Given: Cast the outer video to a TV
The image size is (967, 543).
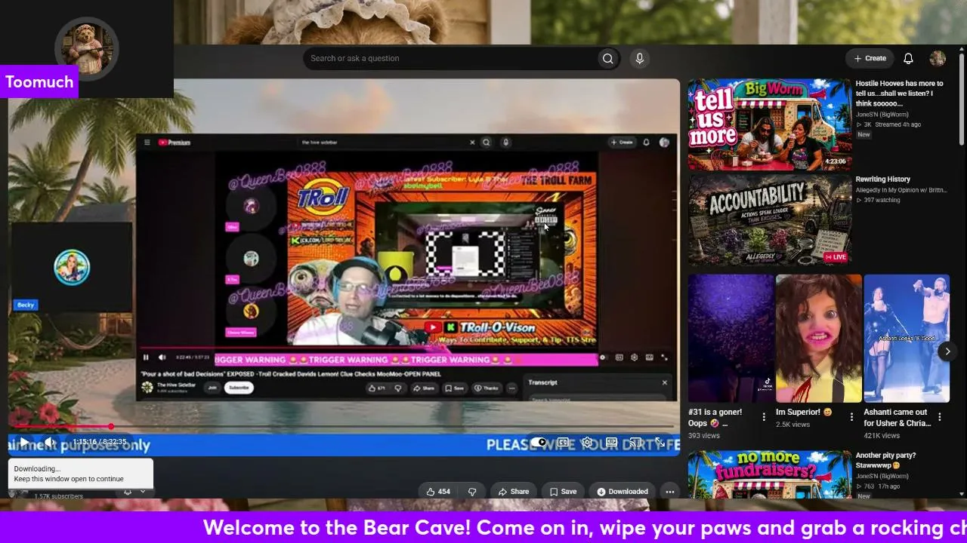Looking at the screenshot, I should pyautogui.click(x=635, y=443).
